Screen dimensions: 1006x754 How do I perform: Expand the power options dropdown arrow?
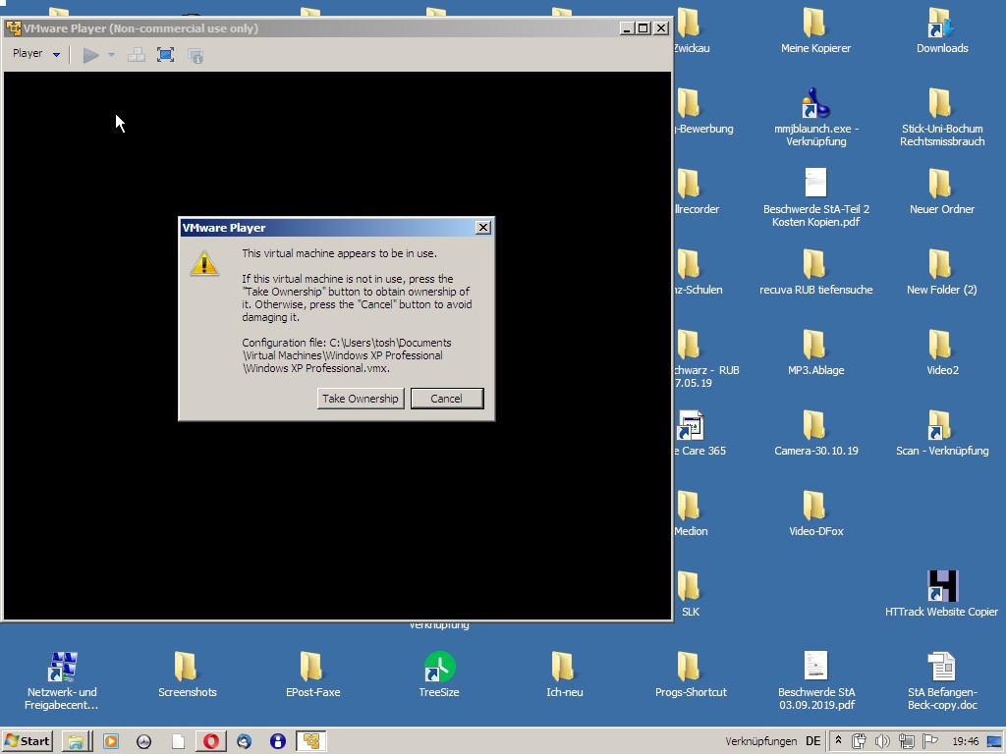tap(111, 55)
